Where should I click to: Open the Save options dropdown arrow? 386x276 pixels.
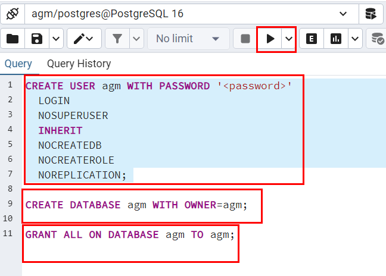click(55, 39)
